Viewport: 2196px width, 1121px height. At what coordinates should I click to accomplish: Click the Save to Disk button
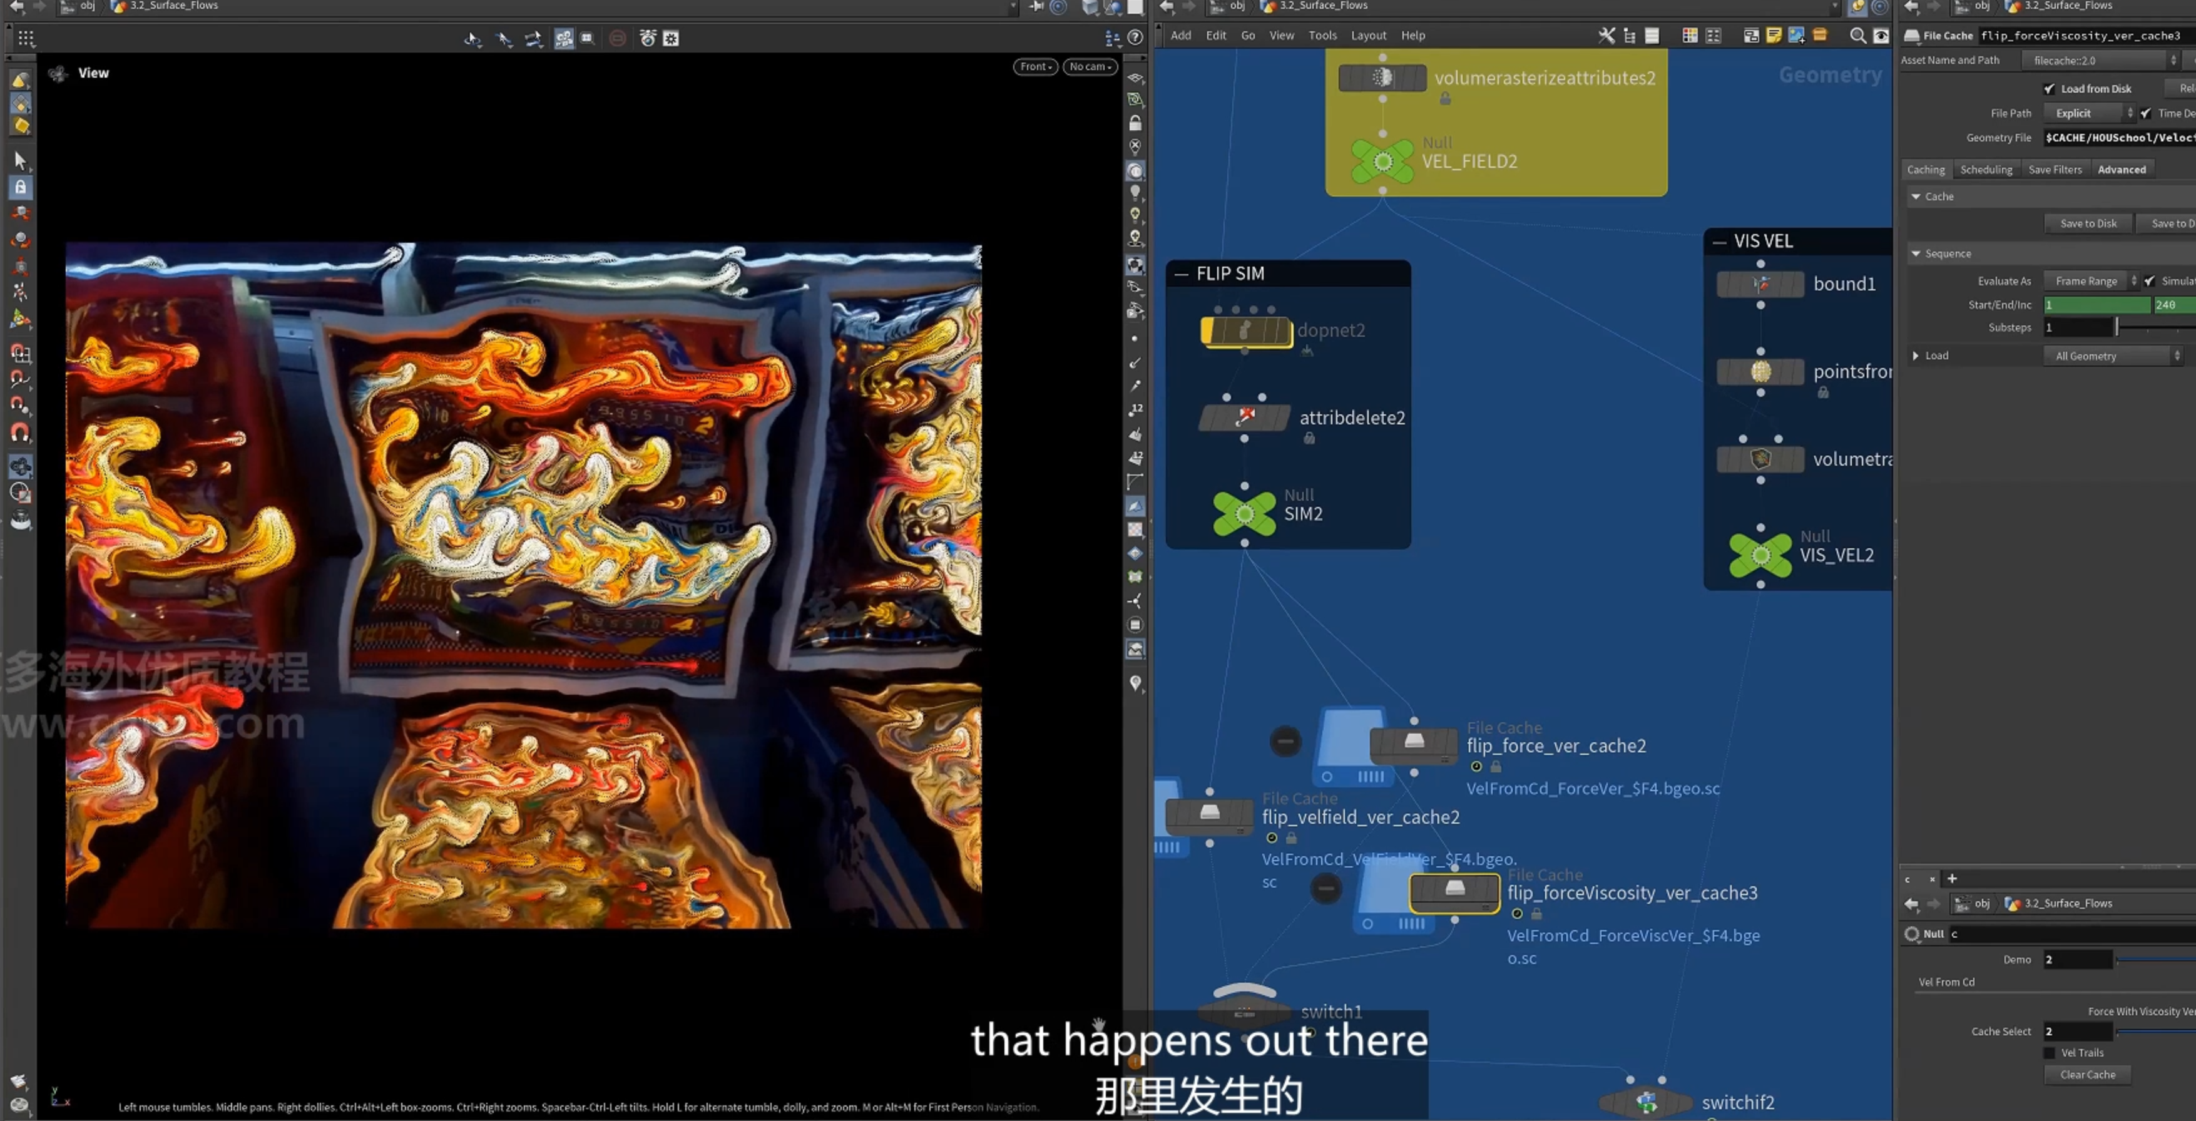pos(2088,223)
